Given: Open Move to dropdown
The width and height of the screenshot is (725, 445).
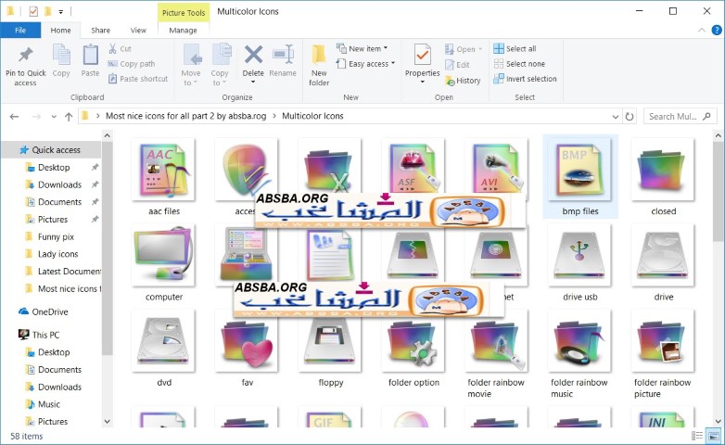Looking at the screenshot, I should [191, 65].
